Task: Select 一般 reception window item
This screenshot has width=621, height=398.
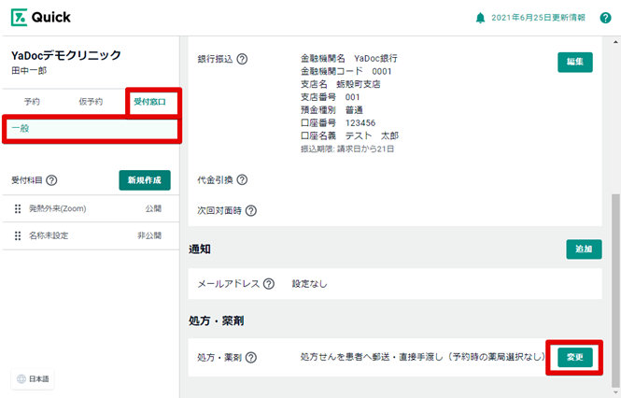Action: 21,128
